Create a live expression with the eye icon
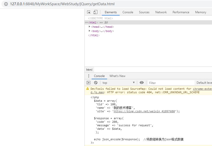This screenshot has height=146, width=212. click(142, 82)
